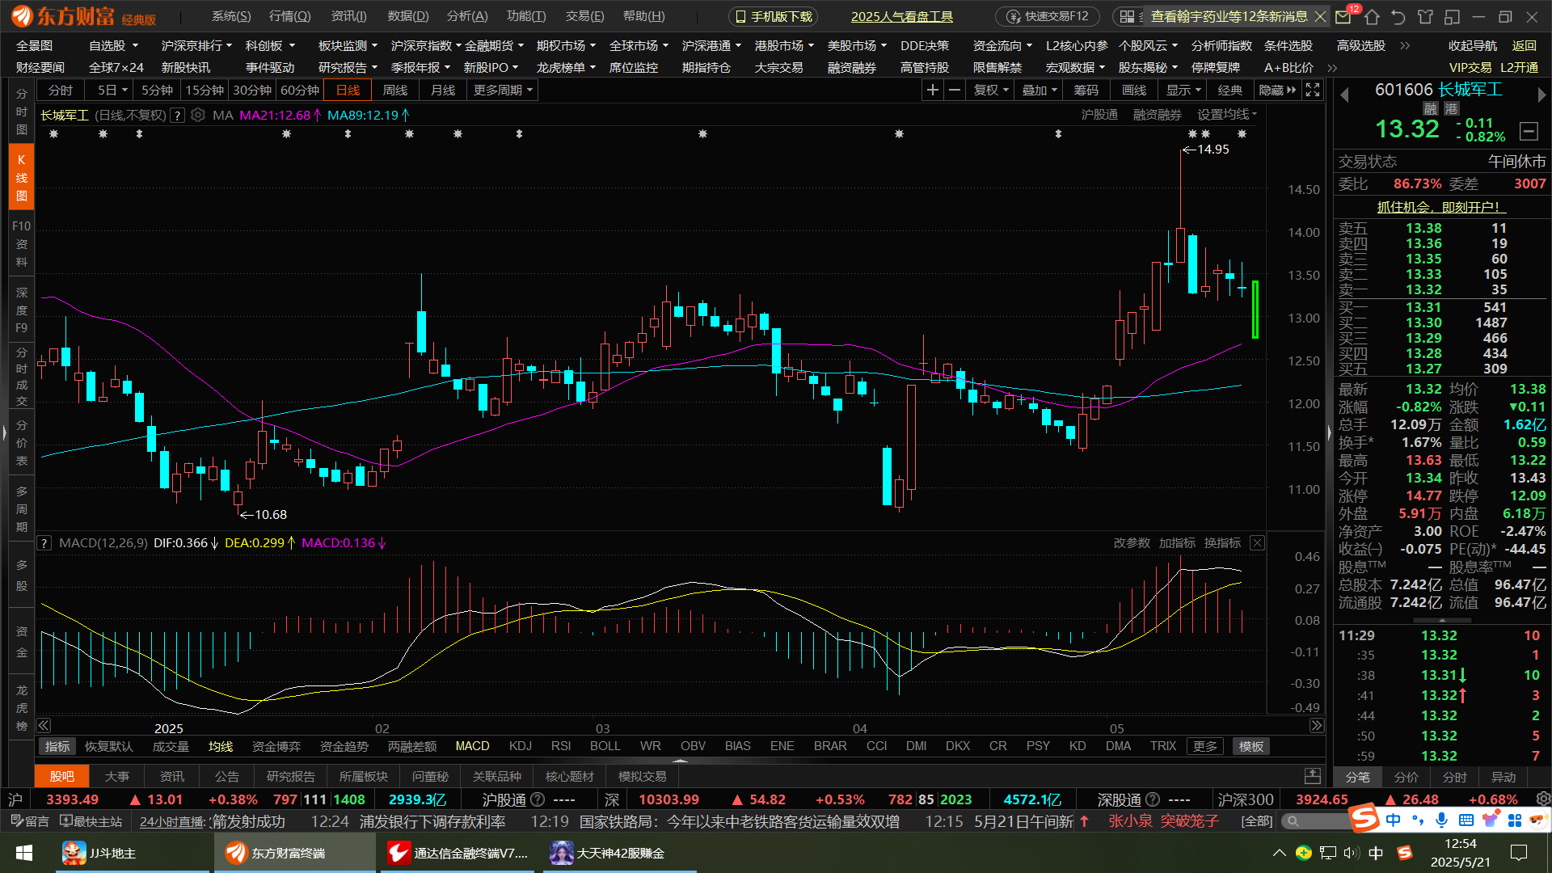Click 更多 indicators button
The height and width of the screenshot is (873, 1552).
point(1204,746)
